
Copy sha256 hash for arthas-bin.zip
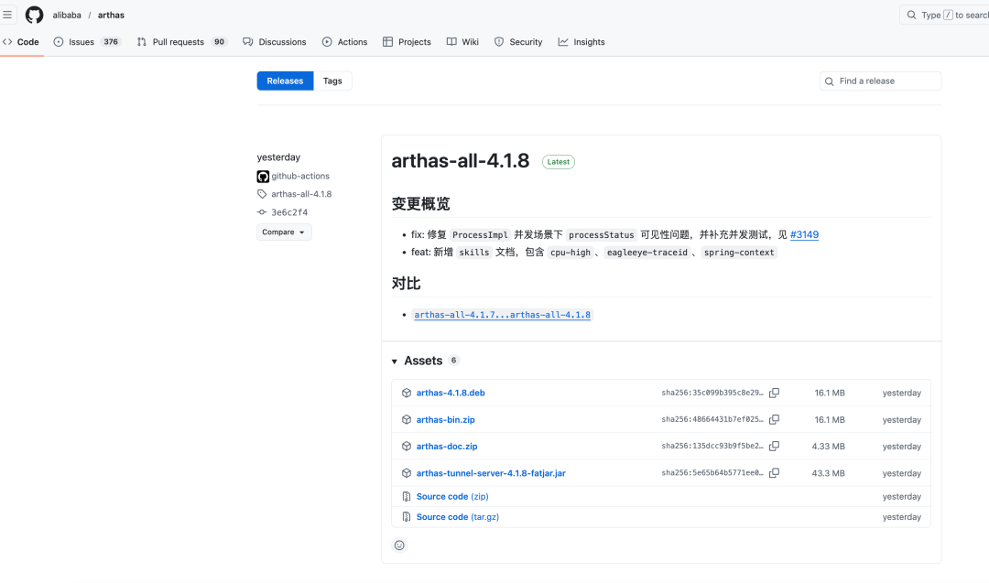tap(774, 420)
